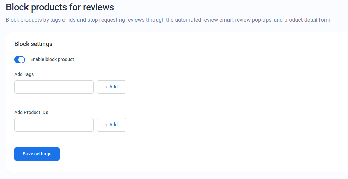Click the 'Block settings' section heading
The width and height of the screenshot is (348, 179).
(33, 44)
